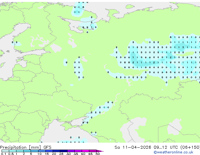Select the 2–5 mm legend swatch
This screenshot has width=200, height=155.
(x=27, y=151)
